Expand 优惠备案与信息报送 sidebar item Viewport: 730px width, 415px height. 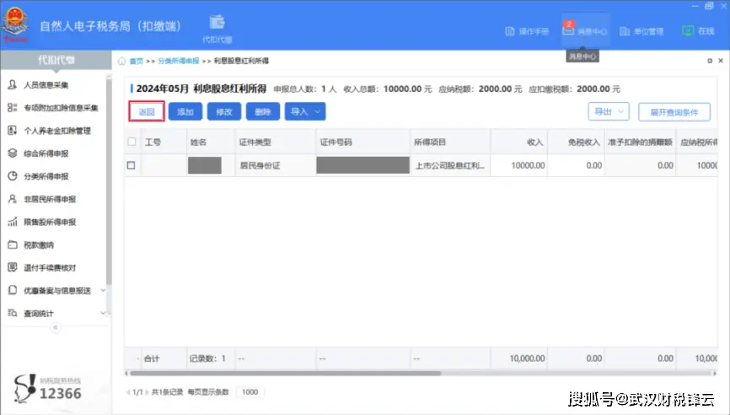point(56,290)
